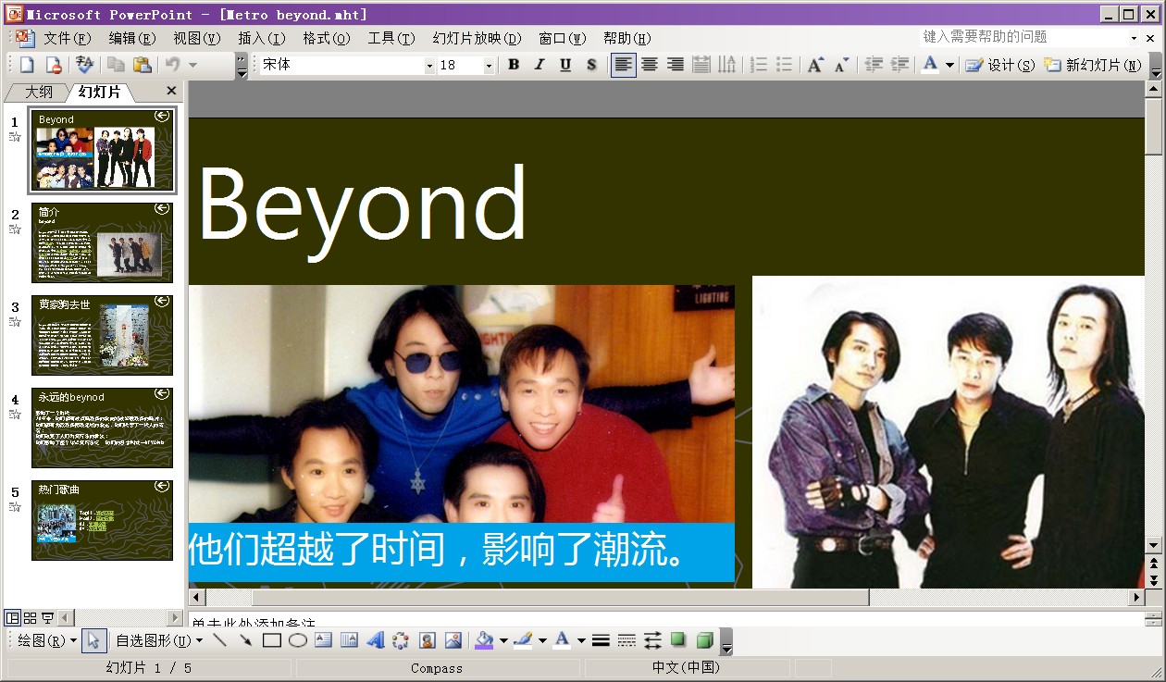Insert picture from file icon
This screenshot has height=682, width=1166.
pyautogui.click(x=453, y=639)
